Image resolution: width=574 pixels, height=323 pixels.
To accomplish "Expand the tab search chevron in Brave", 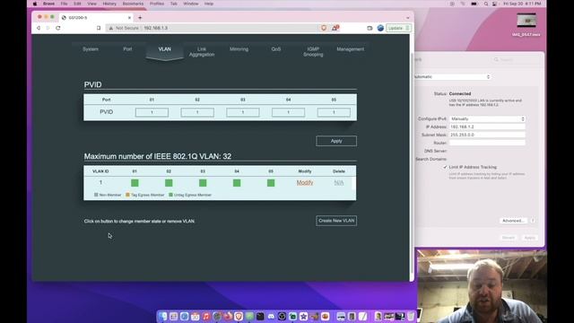I will pyautogui.click(x=408, y=18).
